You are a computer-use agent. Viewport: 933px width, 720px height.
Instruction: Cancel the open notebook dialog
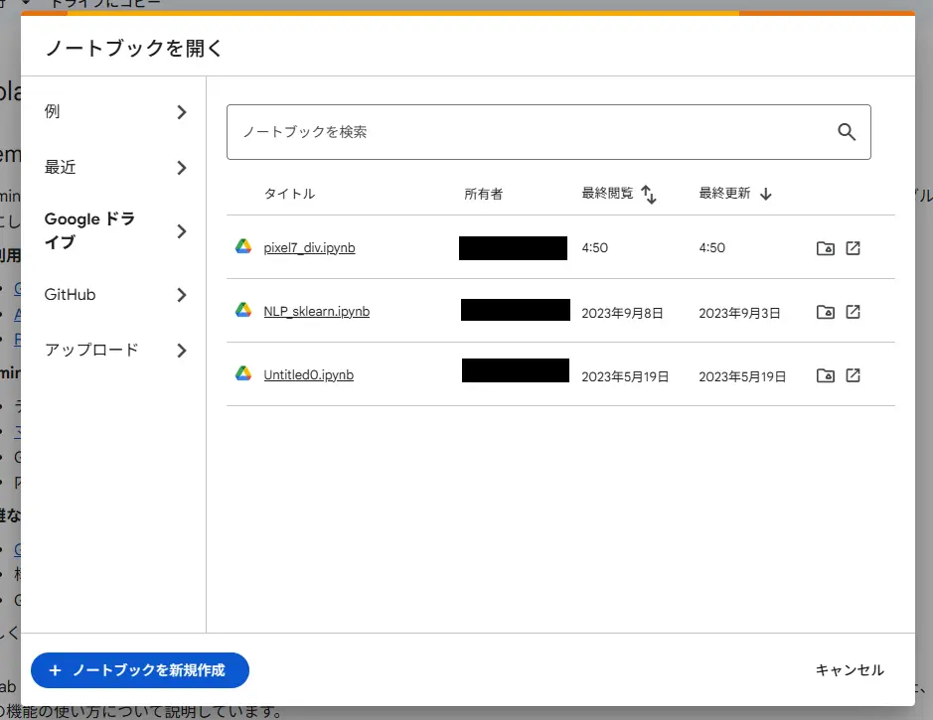point(850,670)
